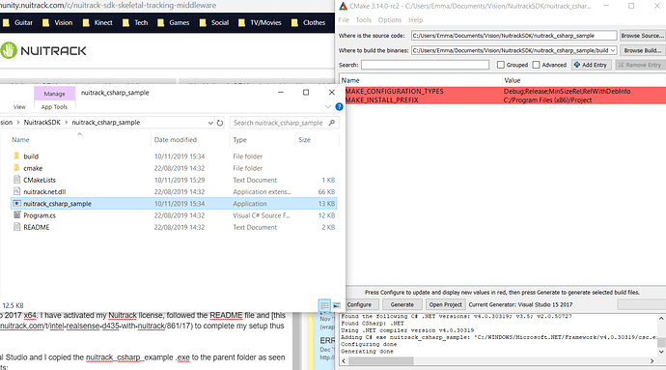The height and width of the screenshot is (370, 666).
Task: Expand the Explorer address bar history dropdown
Action: [210, 123]
